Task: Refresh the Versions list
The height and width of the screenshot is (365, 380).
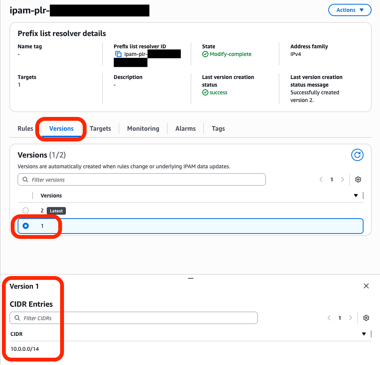Action: click(357, 155)
